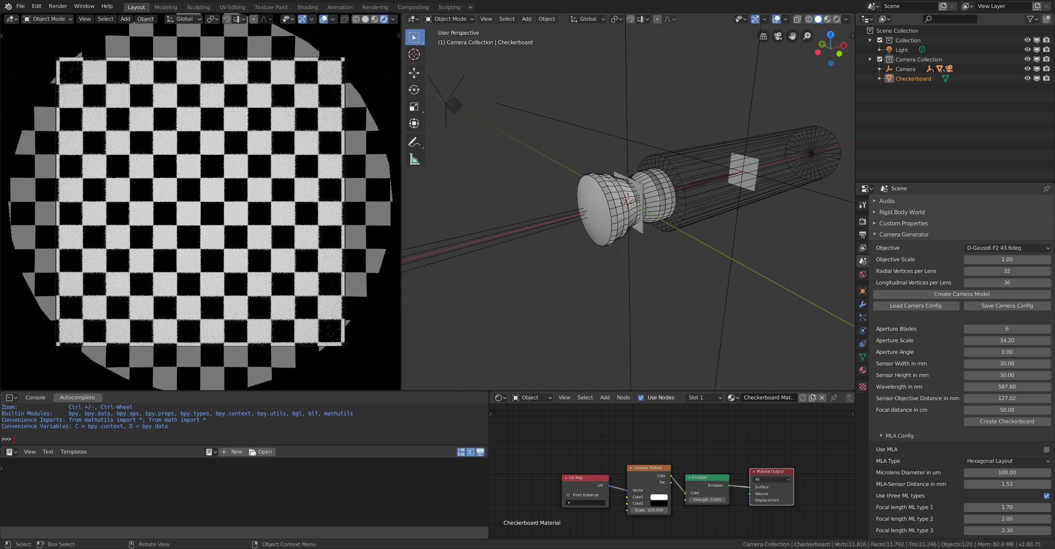
Task: Uncheck Use three ML types
Action: click(x=1046, y=496)
